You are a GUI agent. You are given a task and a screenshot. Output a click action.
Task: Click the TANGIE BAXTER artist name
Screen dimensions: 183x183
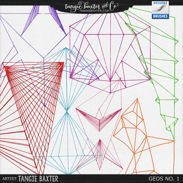click(x=38, y=179)
